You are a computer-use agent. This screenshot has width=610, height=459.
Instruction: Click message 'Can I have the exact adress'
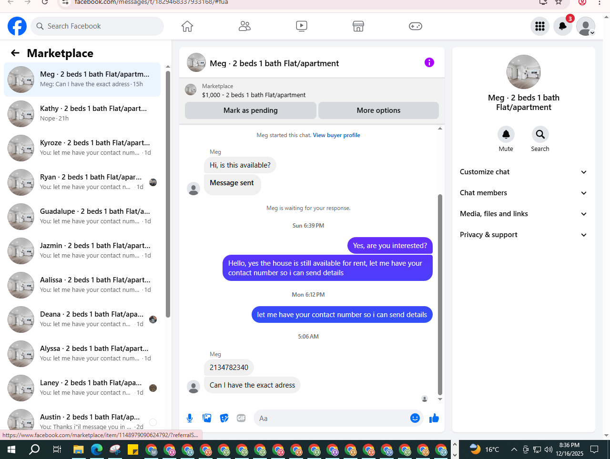coord(252,385)
